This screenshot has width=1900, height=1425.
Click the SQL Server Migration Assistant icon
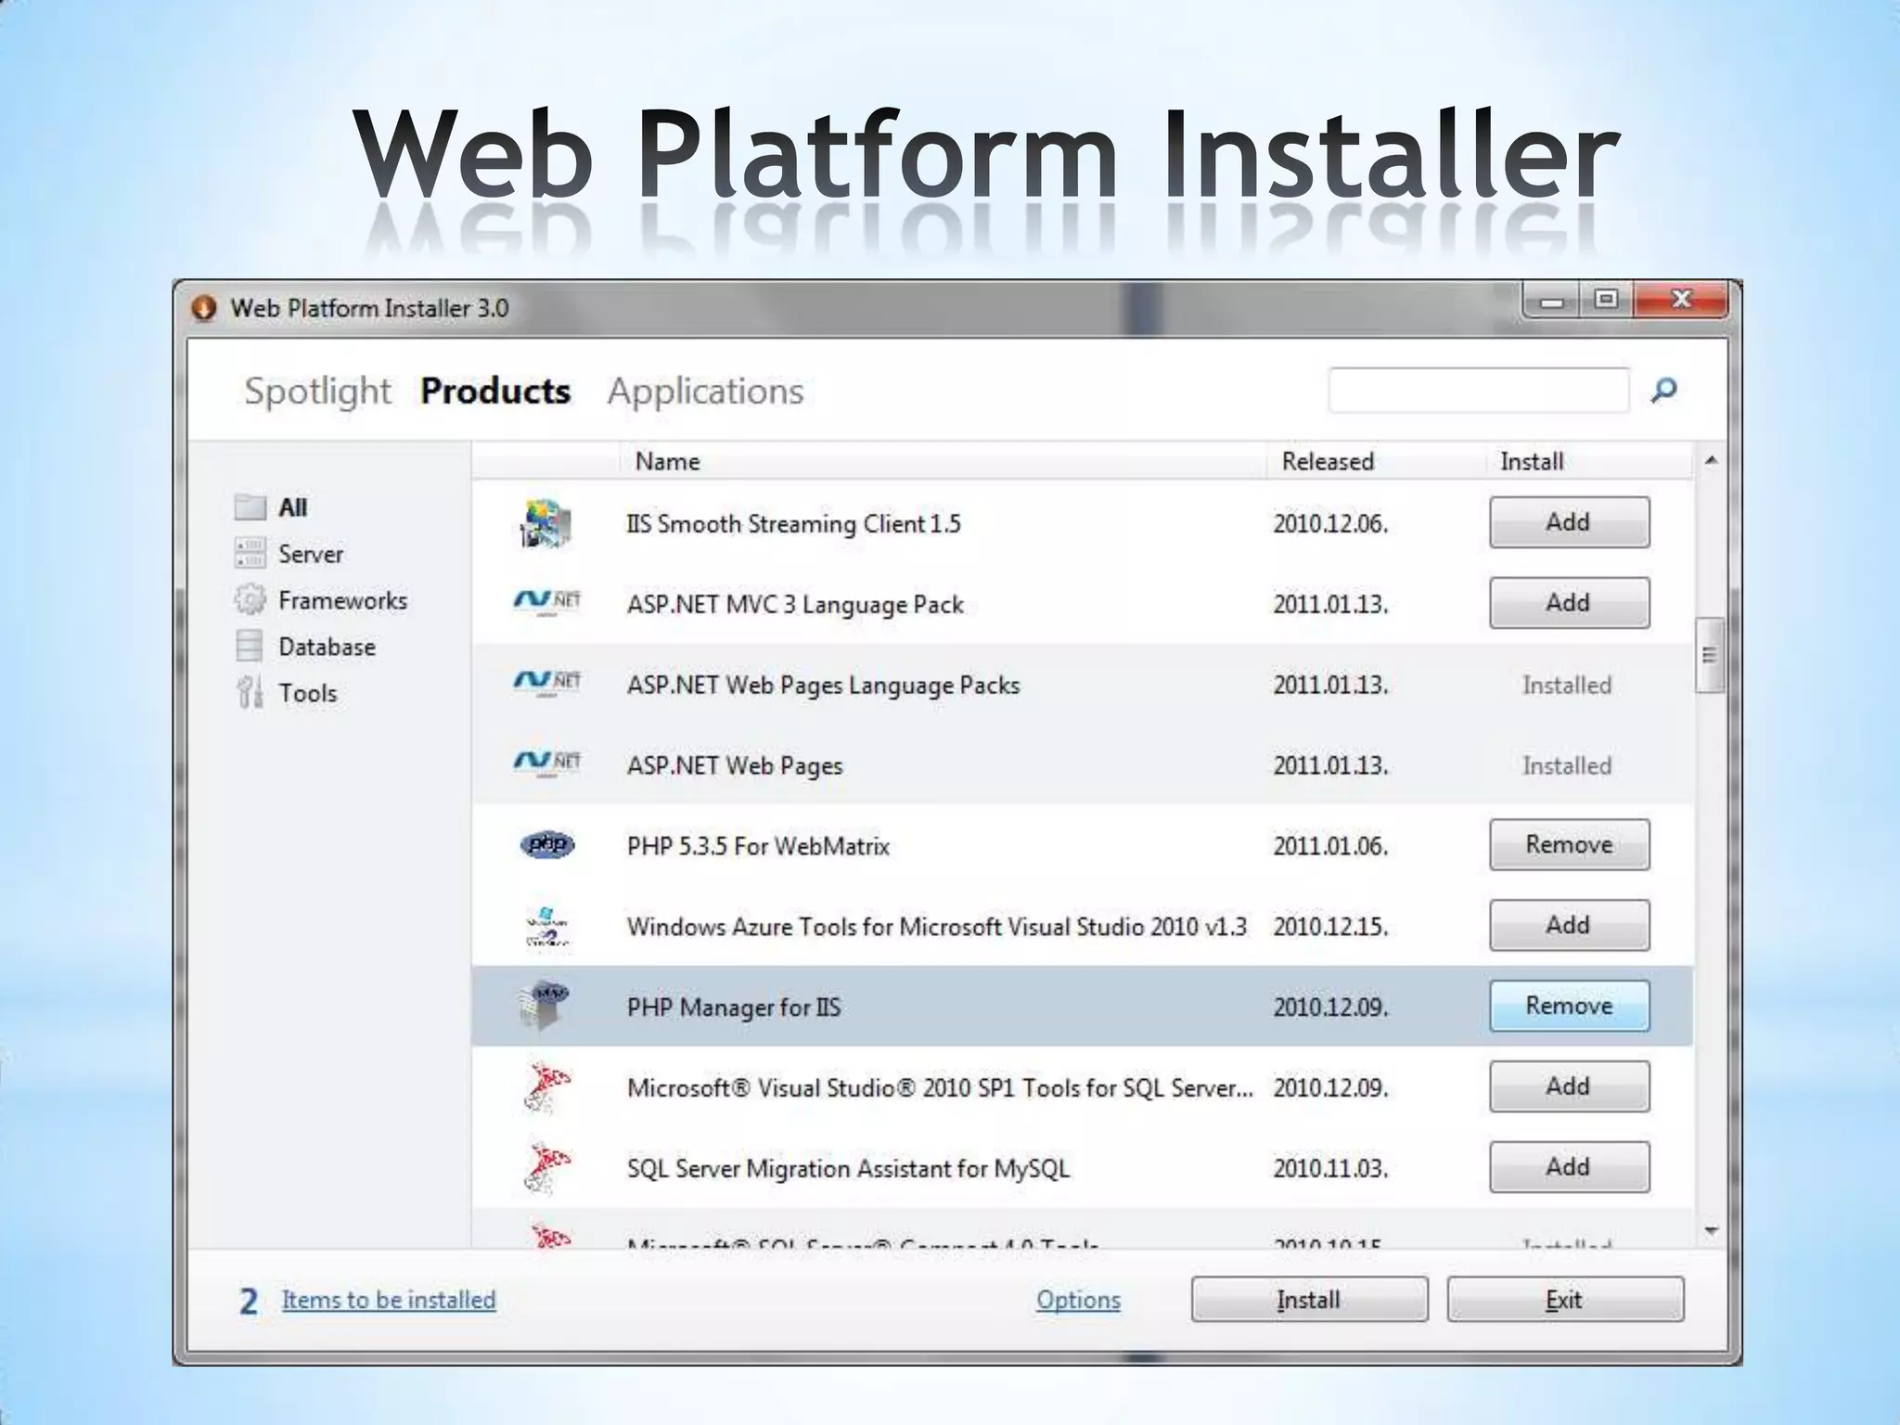coord(546,1168)
